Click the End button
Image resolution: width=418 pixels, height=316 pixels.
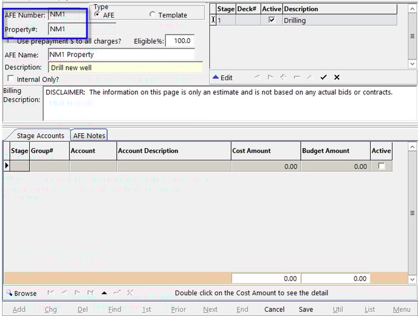(x=242, y=309)
